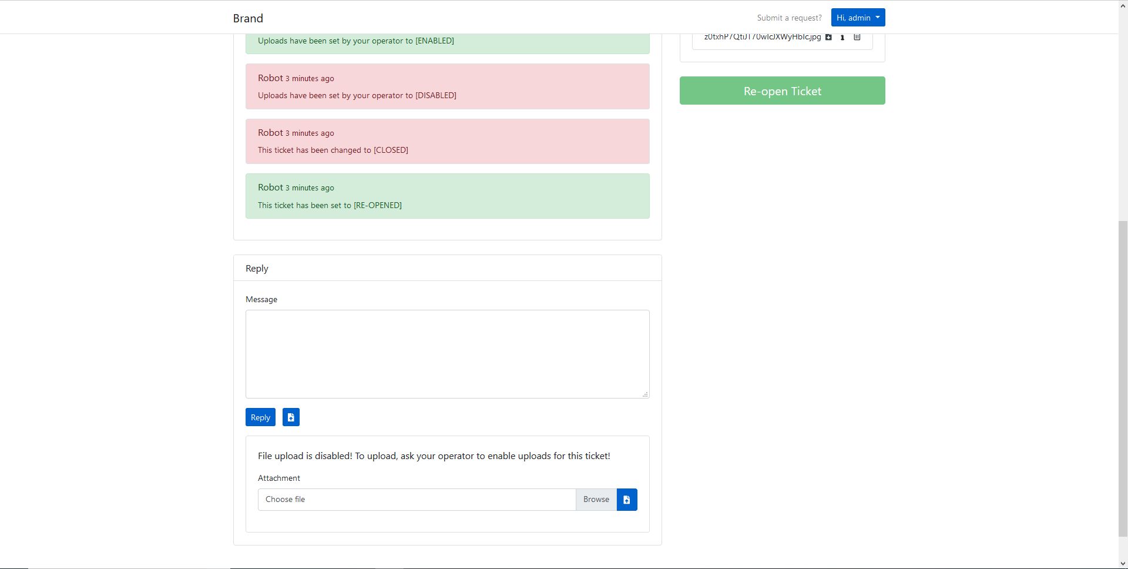Select the Robot message about [CLOSED]
The image size is (1128, 569).
(x=447, y=142)
